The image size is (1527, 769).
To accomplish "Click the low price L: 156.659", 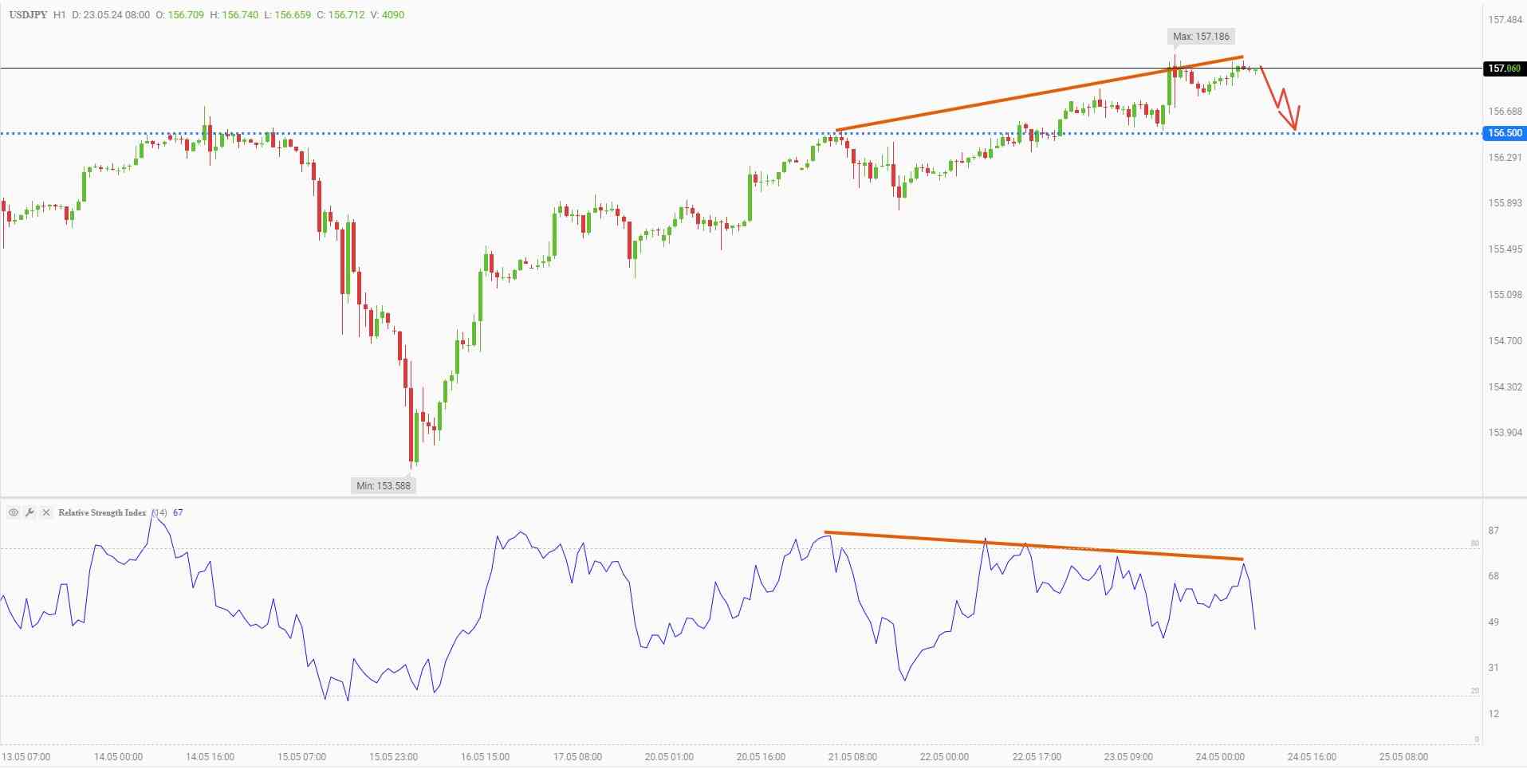I will [288, 14].
